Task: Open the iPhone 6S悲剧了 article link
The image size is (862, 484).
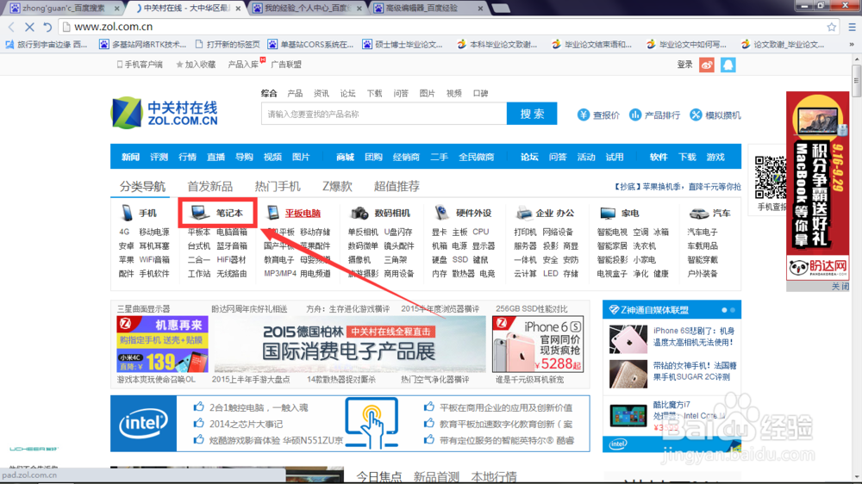Action: pyautogui.click(x=694, y=336)
